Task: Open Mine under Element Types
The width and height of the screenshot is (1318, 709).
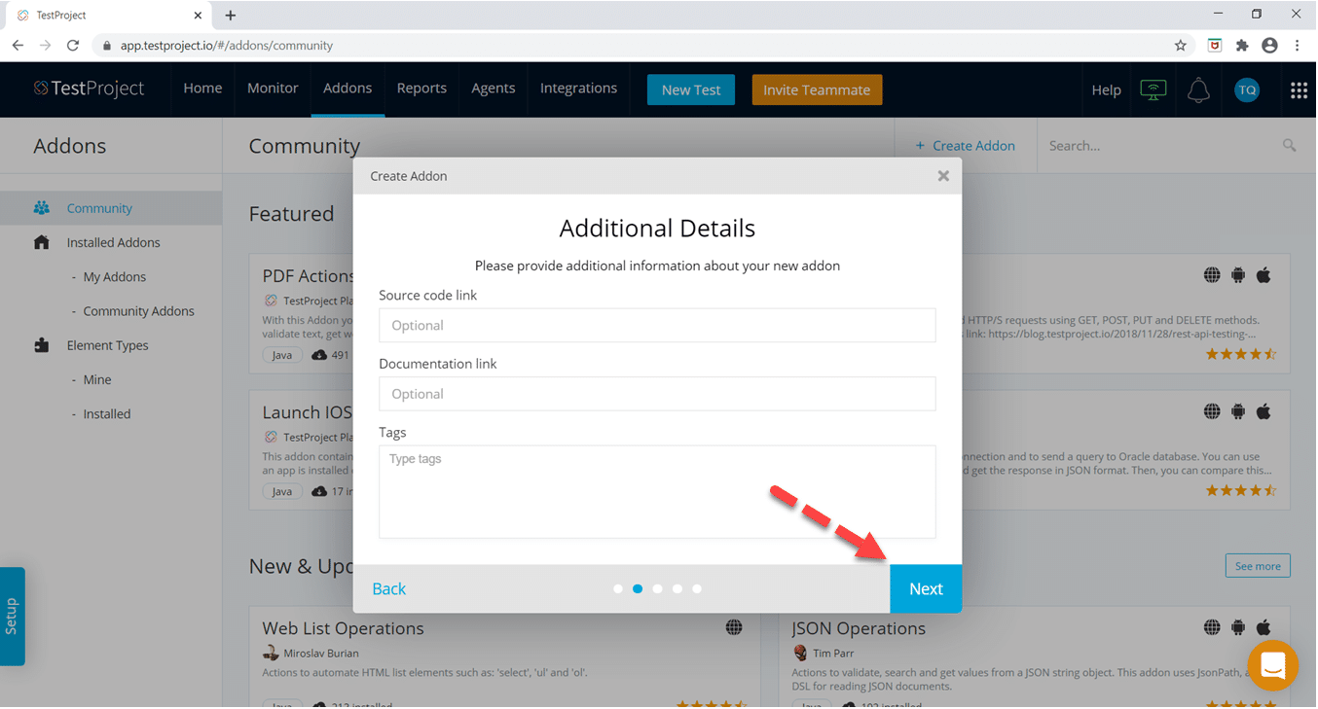Action: click(x=97, y=379)
